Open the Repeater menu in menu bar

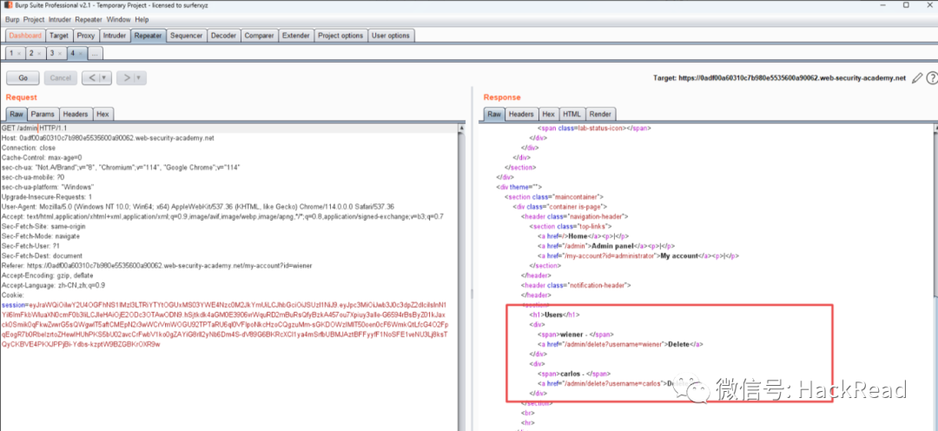[89, 20]
